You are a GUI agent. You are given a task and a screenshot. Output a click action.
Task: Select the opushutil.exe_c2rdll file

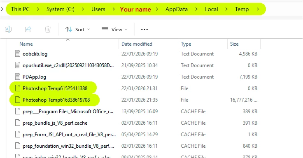(68, 65)
